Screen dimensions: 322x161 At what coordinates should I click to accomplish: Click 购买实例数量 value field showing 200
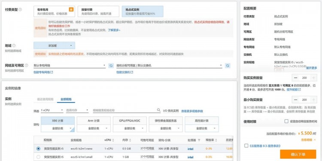[x=304, y=78]
